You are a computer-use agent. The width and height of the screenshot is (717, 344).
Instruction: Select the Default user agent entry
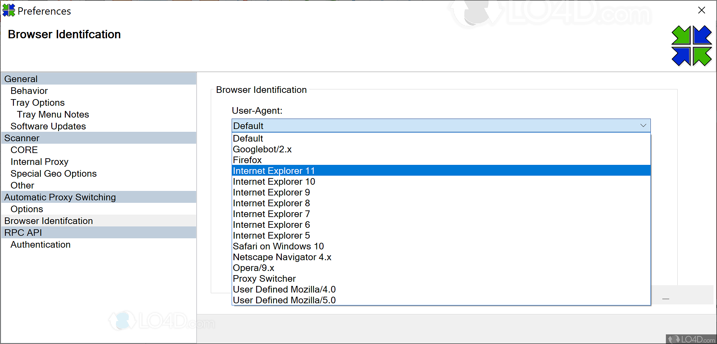coord(248,138)
